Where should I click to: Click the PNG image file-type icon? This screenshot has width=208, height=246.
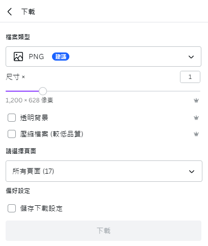(18, 57)
